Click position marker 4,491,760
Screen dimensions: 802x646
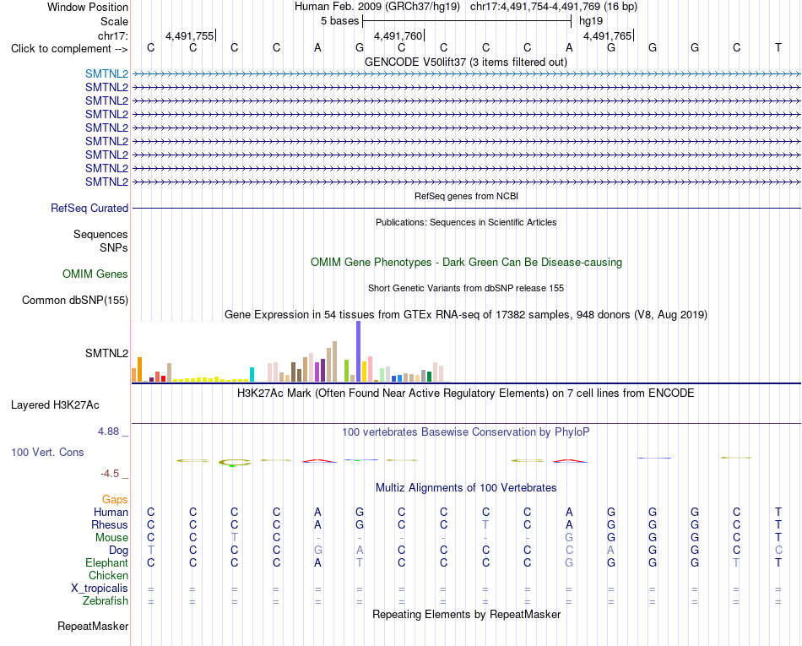[398, 35]
